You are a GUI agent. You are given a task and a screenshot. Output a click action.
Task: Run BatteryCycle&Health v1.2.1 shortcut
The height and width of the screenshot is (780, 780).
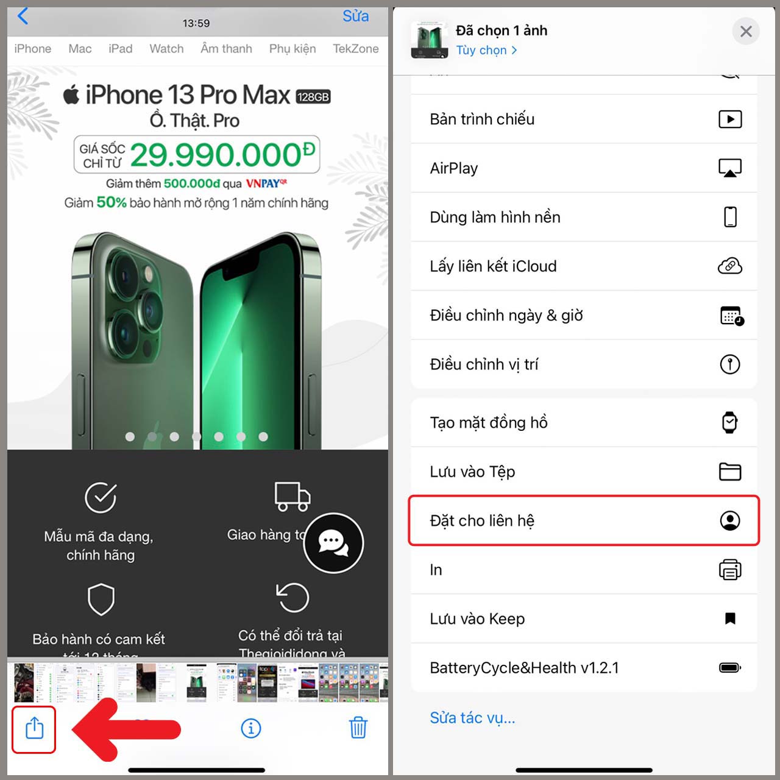point(584,668)
